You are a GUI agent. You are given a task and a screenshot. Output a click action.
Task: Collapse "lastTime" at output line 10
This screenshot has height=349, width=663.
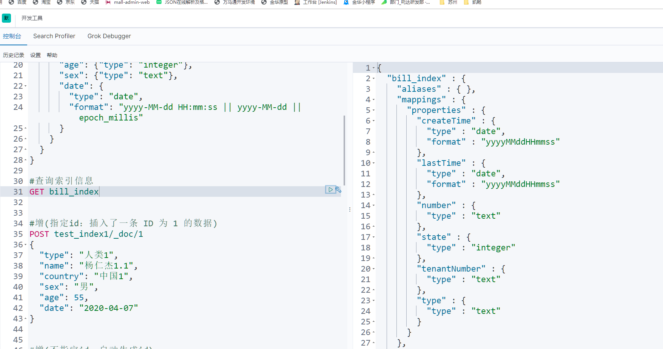coord(373,163)
